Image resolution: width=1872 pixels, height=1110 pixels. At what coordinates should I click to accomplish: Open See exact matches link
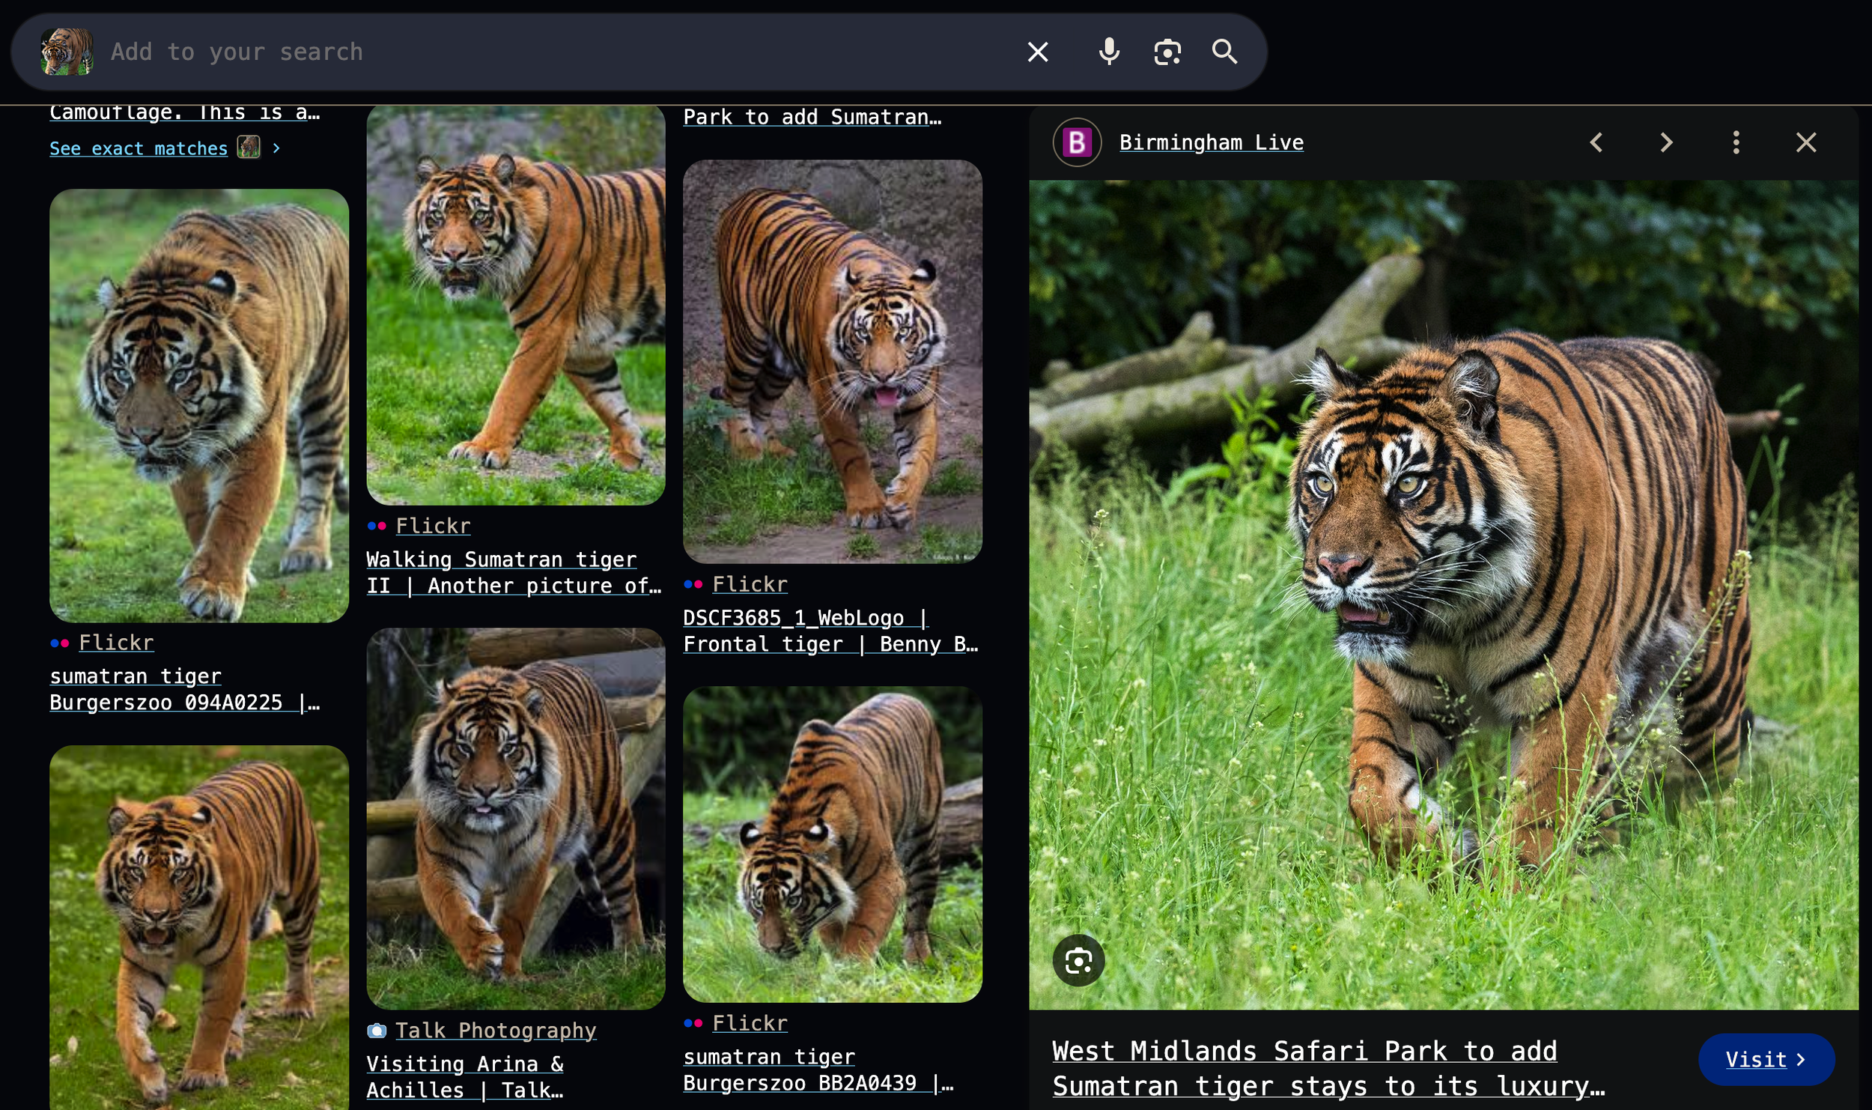click(139, 148)
